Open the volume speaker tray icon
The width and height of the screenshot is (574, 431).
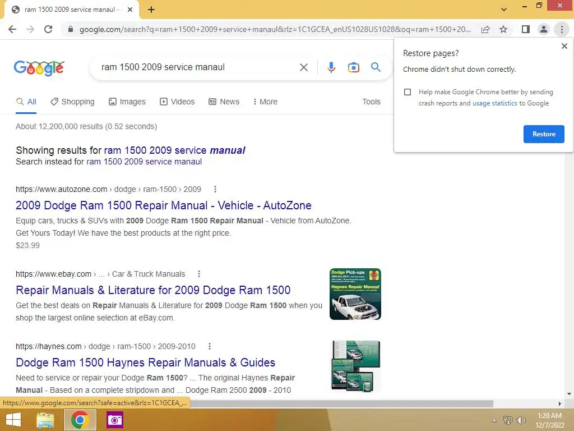[521, 420]
